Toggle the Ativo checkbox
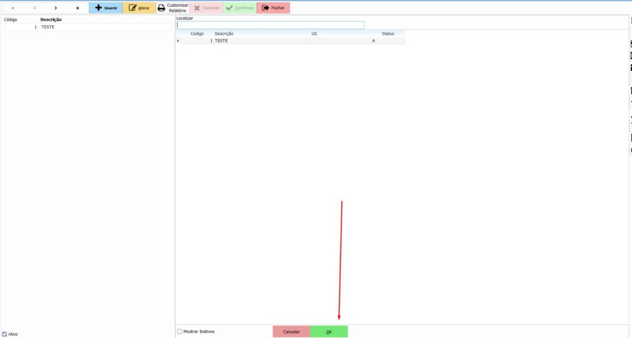Image resolution: width=632 pixels, height=338 pixels. [5, 334]
